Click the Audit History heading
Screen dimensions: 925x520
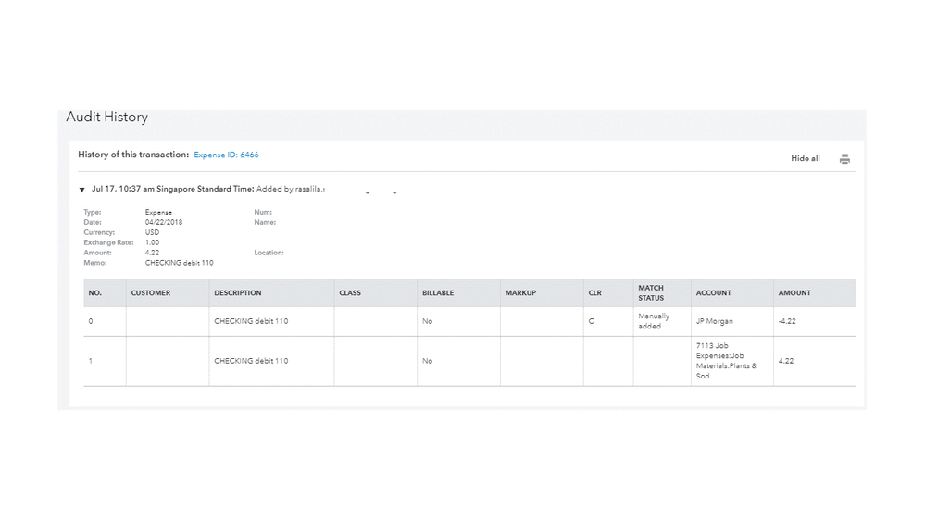(x=107, y=118)
